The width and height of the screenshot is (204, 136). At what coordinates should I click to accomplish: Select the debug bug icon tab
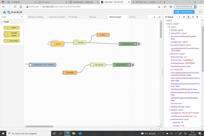(189, 17)
